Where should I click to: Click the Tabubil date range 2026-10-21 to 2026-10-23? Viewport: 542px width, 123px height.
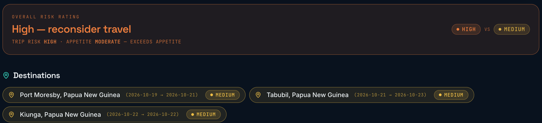[390, 95]
